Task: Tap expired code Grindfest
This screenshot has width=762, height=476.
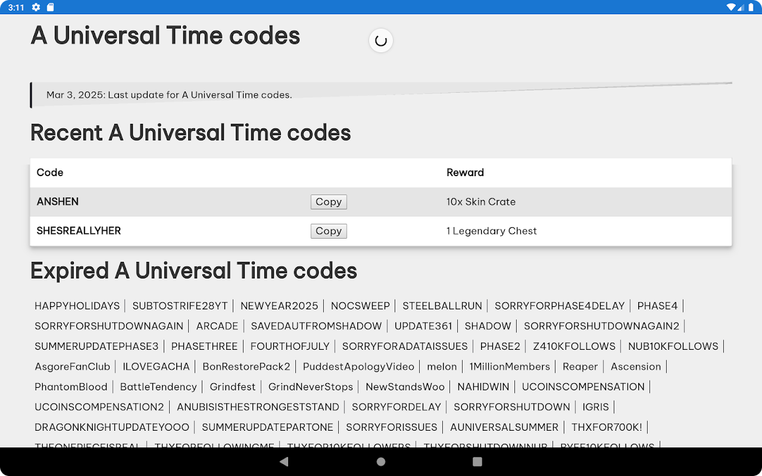Action: [233, 387]
